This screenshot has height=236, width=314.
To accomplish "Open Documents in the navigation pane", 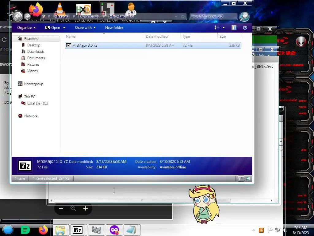I will tap(36, 58).
